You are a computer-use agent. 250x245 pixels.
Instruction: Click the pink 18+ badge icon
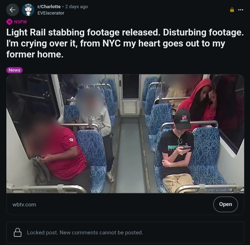point(9,22)
